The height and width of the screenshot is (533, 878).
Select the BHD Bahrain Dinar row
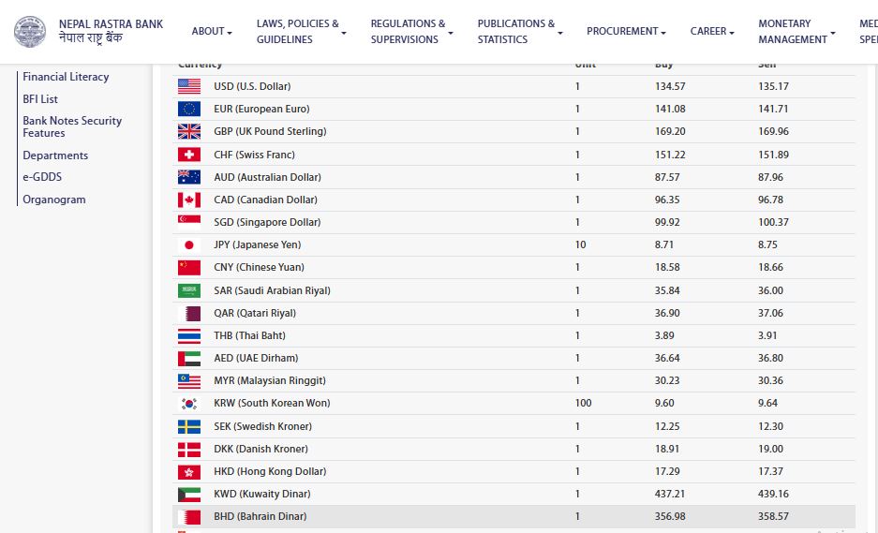[x=513, y=516]
